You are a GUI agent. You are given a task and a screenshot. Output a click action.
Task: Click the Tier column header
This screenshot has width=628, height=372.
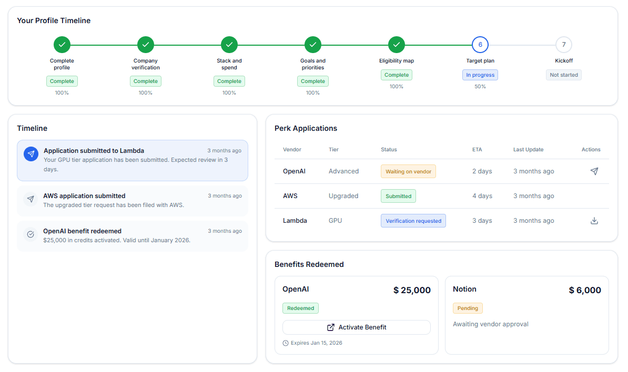tap(333, 150)
